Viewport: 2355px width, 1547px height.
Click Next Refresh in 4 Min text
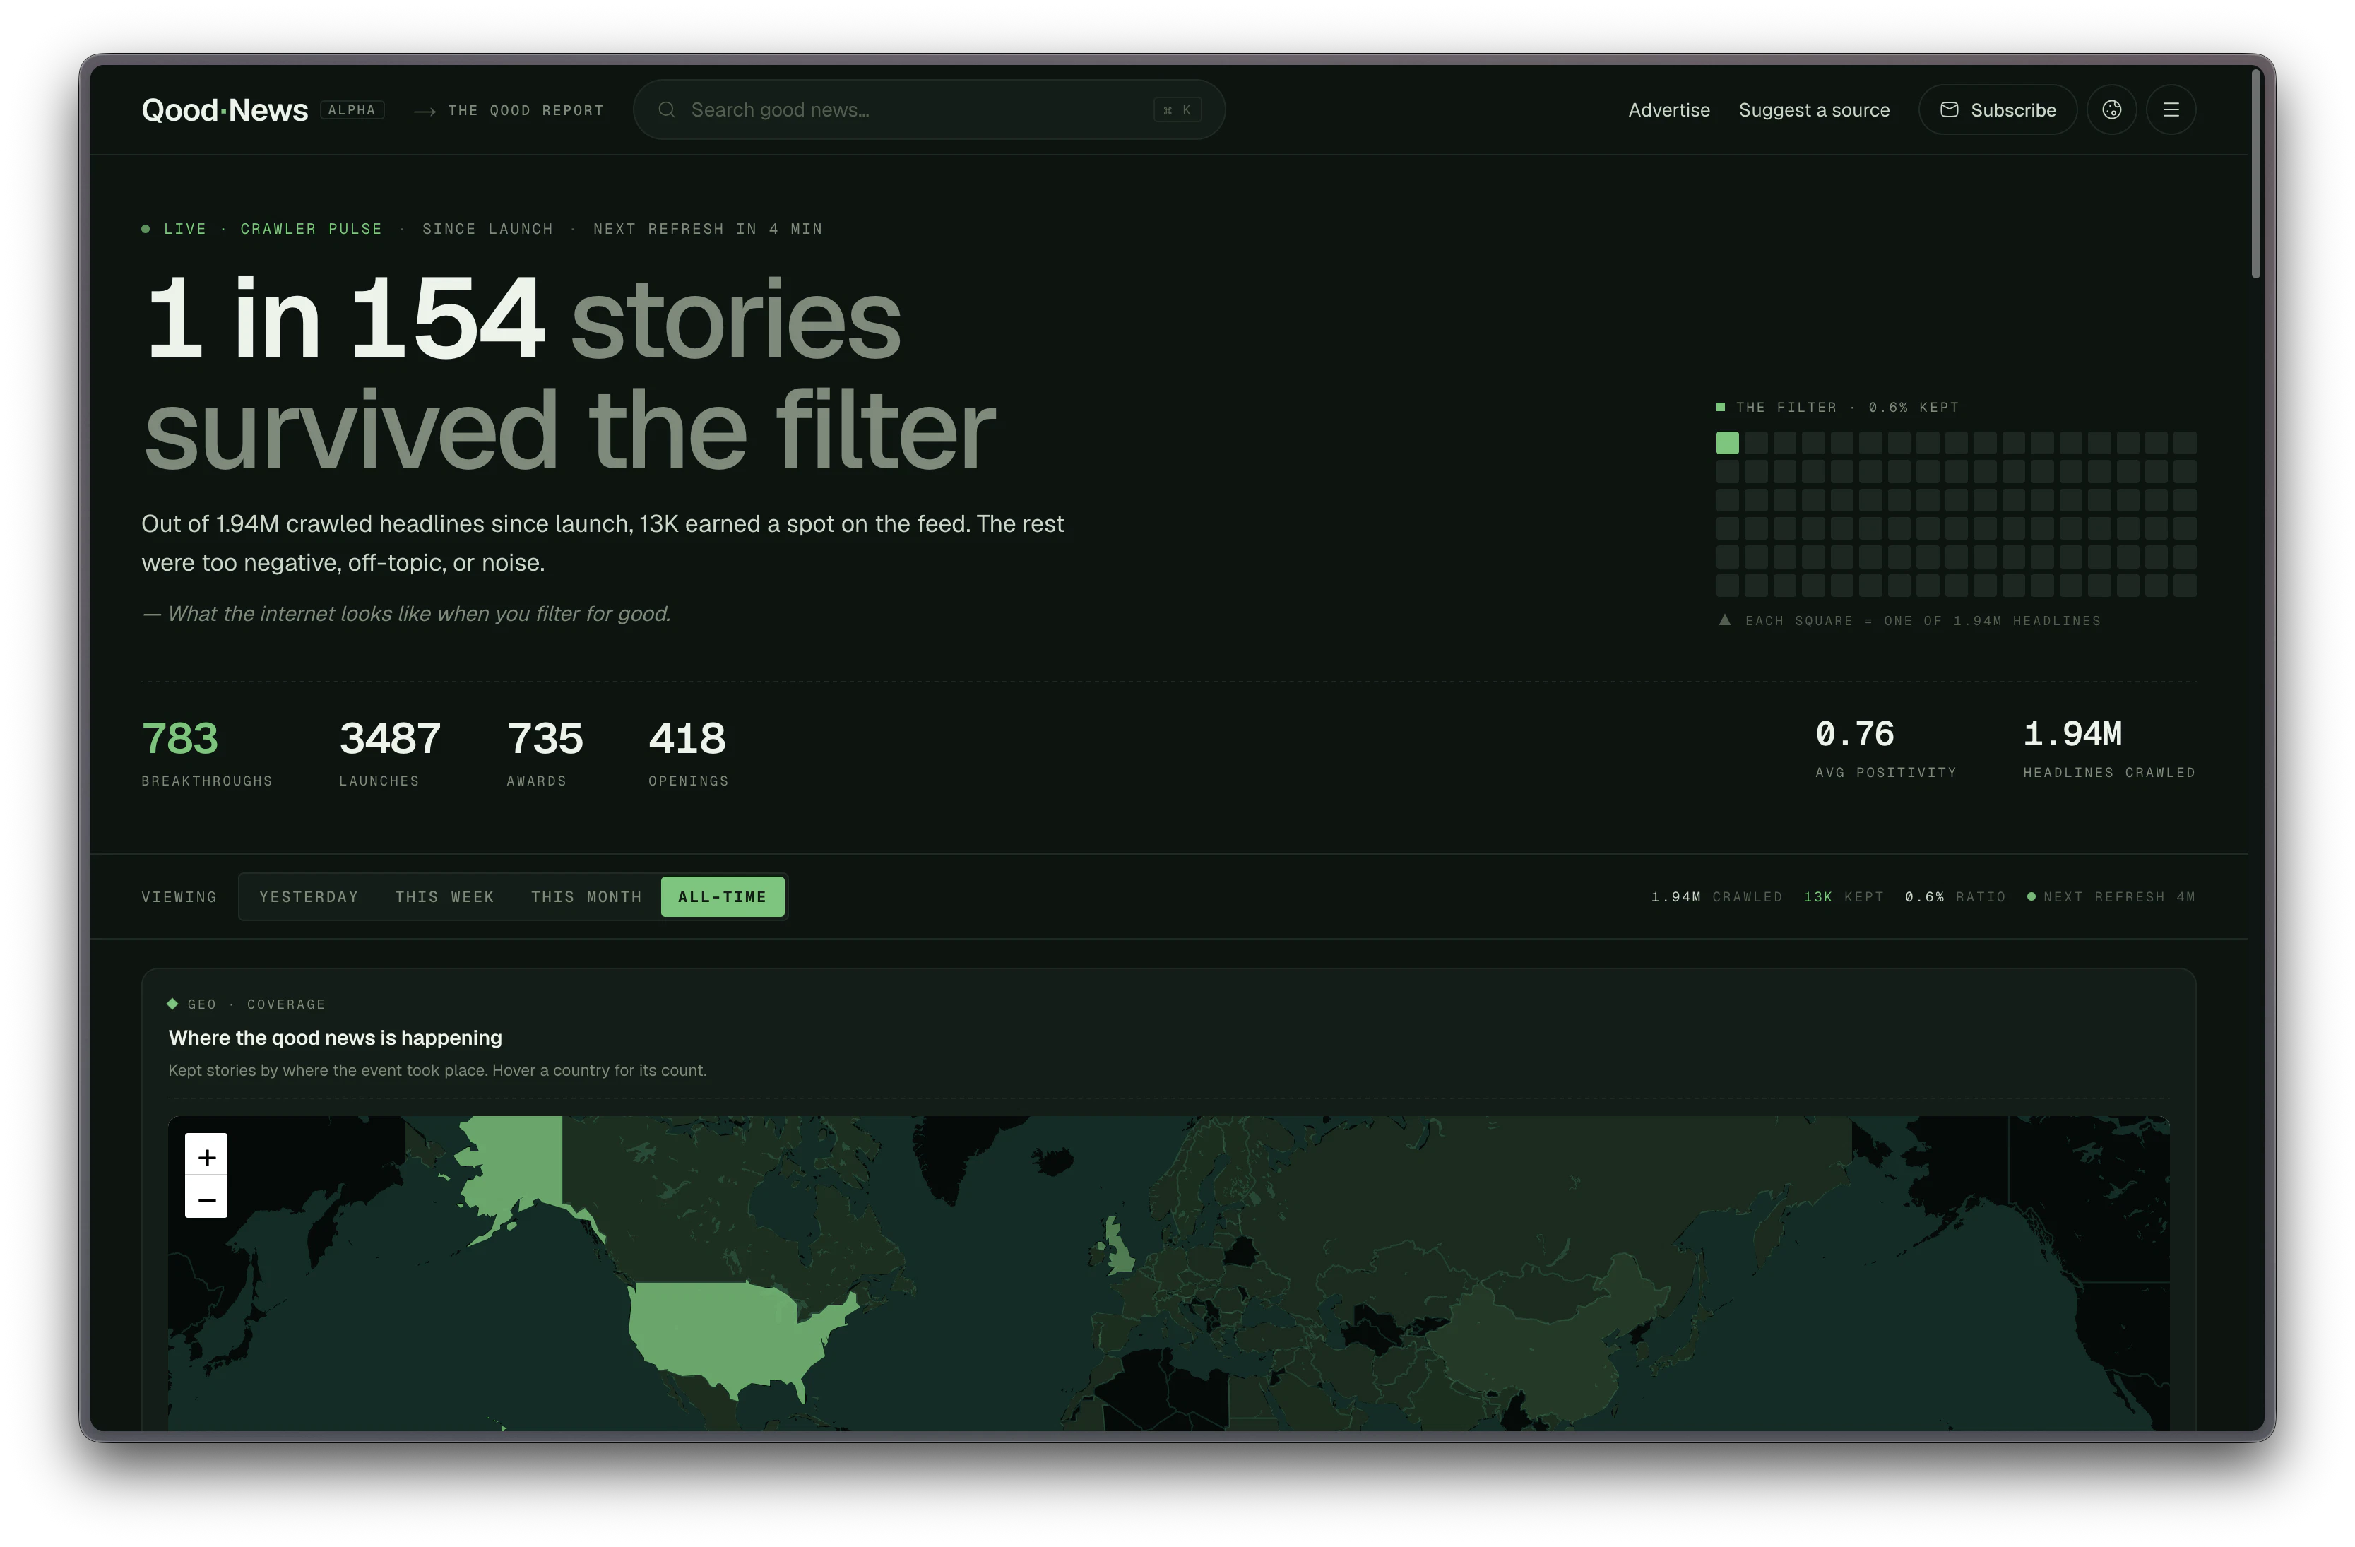coord(708,229)
